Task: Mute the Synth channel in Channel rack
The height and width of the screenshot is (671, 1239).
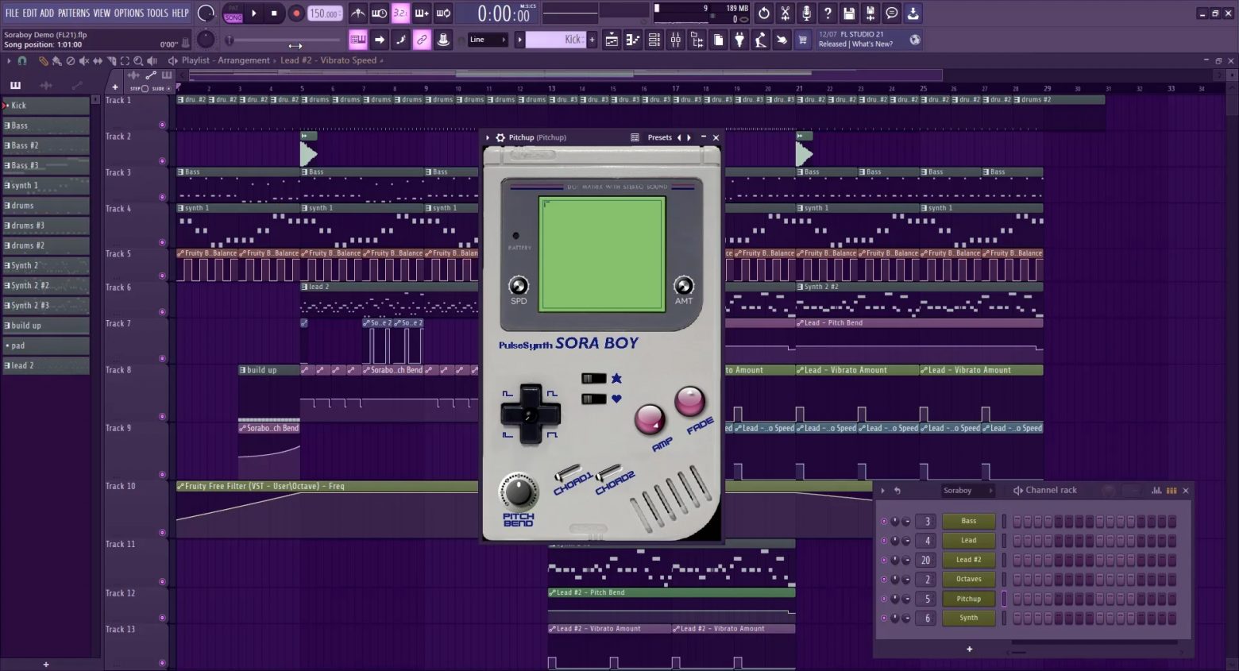Action: 884,618
